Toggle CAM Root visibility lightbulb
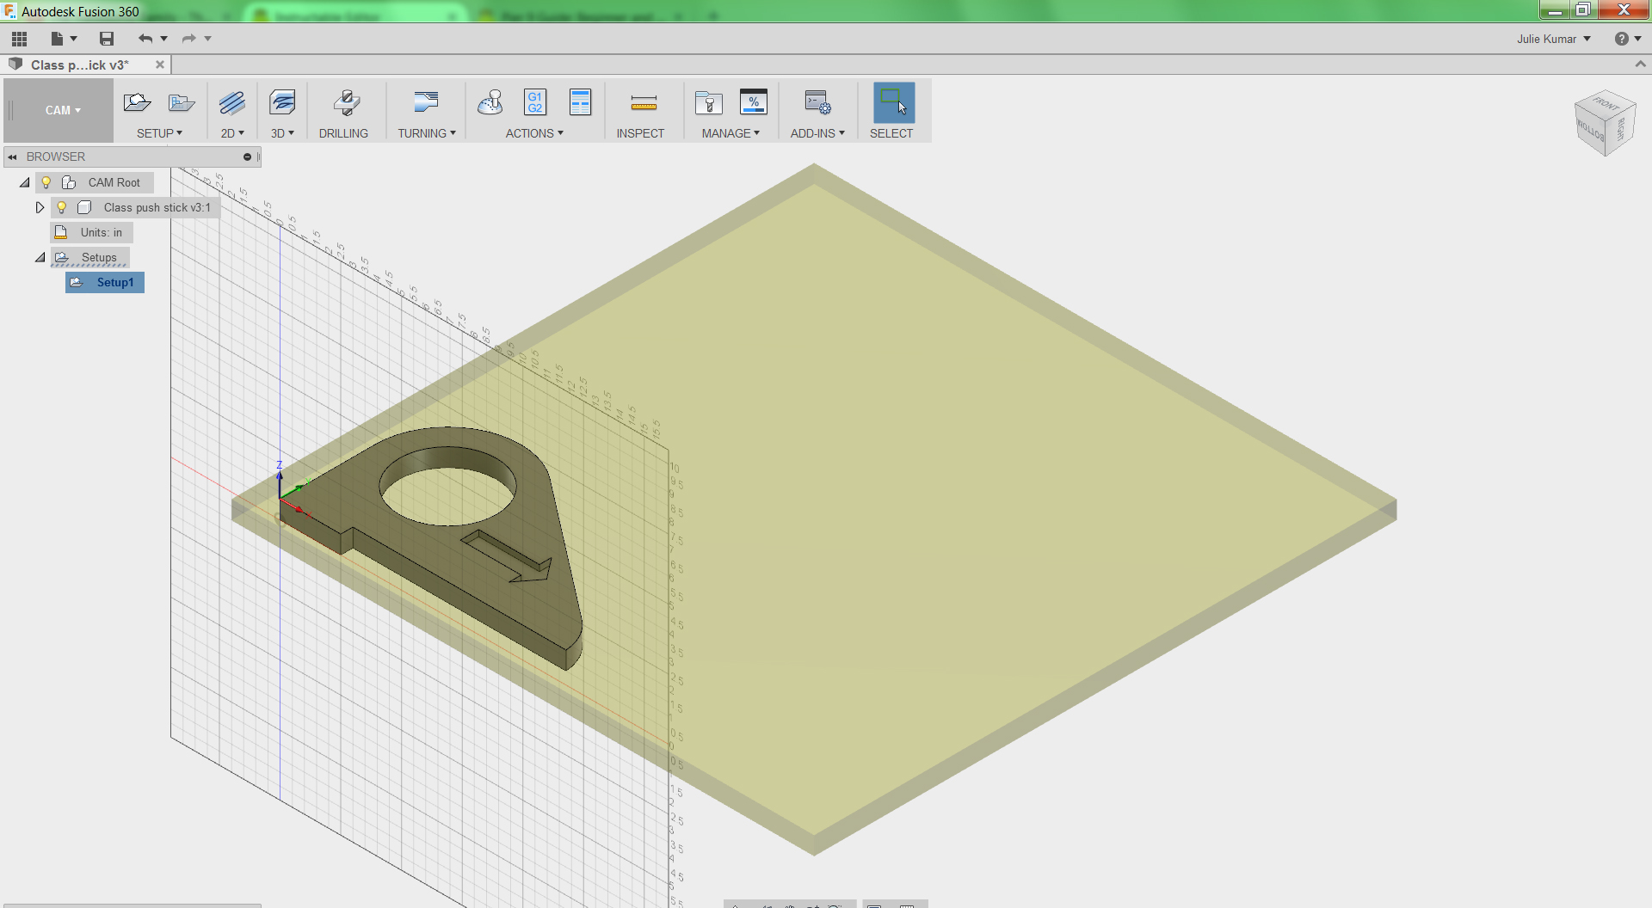The width and height of the screenshot is (1652, 908). (46, 182)
